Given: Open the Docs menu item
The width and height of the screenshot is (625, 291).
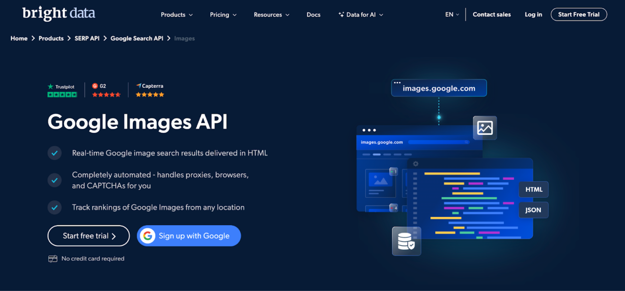Looking at the screenshot, I should point(313,15).
